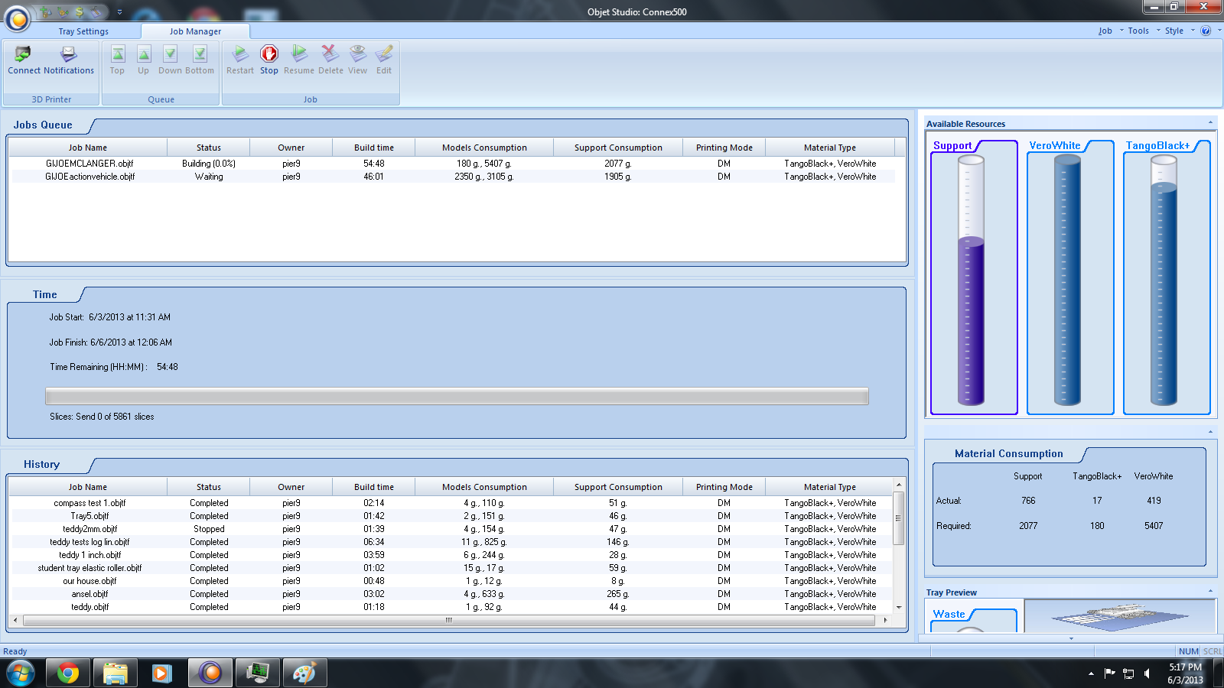Image resolution: width=1224 pixels, height=688 pixels.
Task: Open the Job menu
Action: [x=1105, y=31]
